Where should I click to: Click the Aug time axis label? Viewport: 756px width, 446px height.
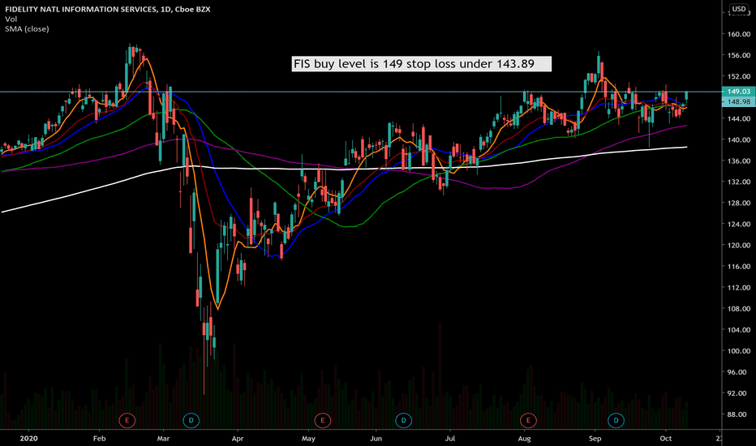pyautogui.click(x=525, y=438)
